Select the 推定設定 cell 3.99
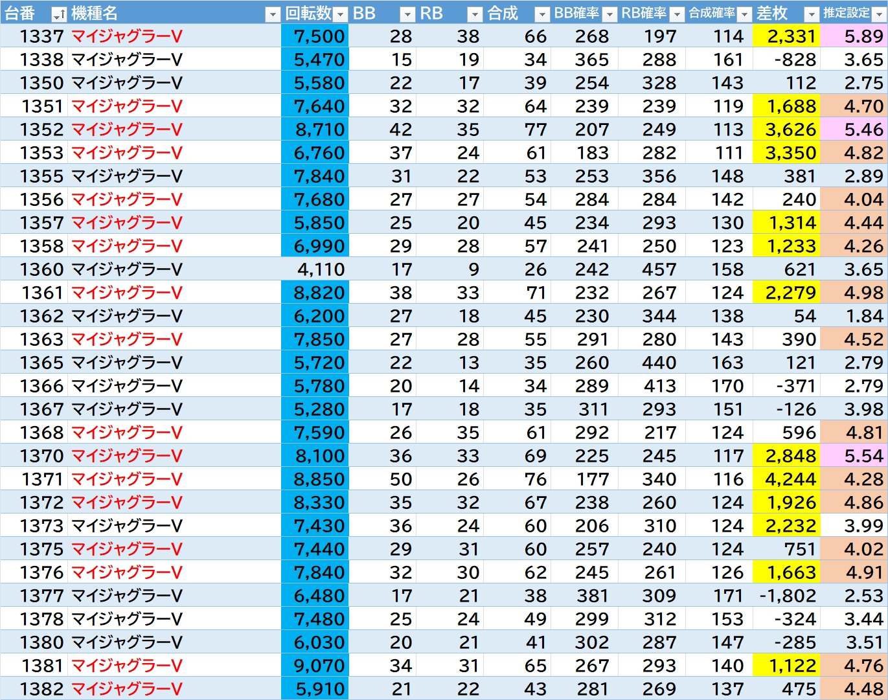The image size is (888, 700). pos(854,526)
